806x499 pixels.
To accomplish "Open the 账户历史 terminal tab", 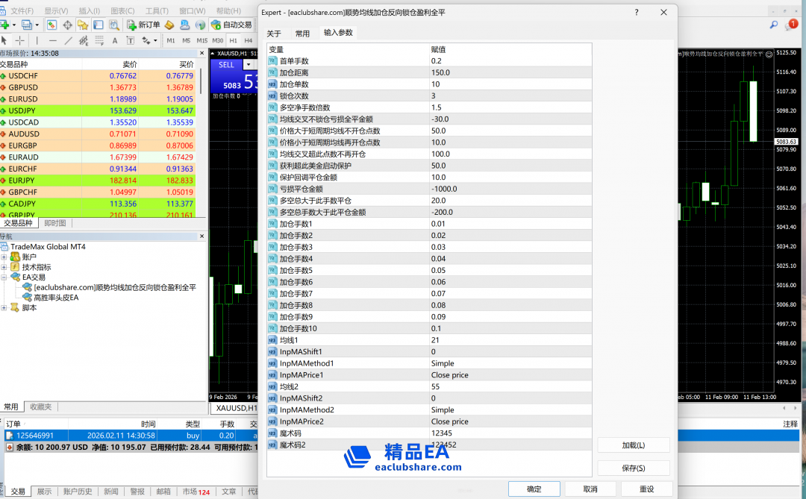I will [78, 492].
